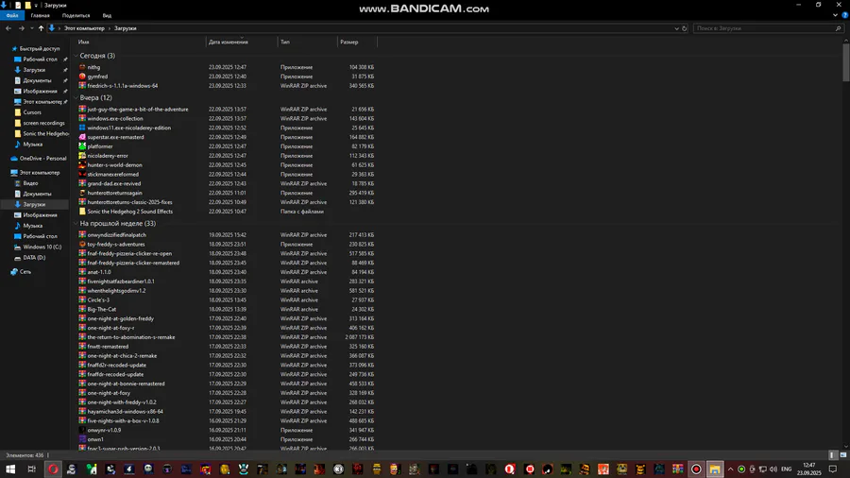Open Explorer help question icon
The width and height of the screenshot is (850, 478).
click(844, 15)
